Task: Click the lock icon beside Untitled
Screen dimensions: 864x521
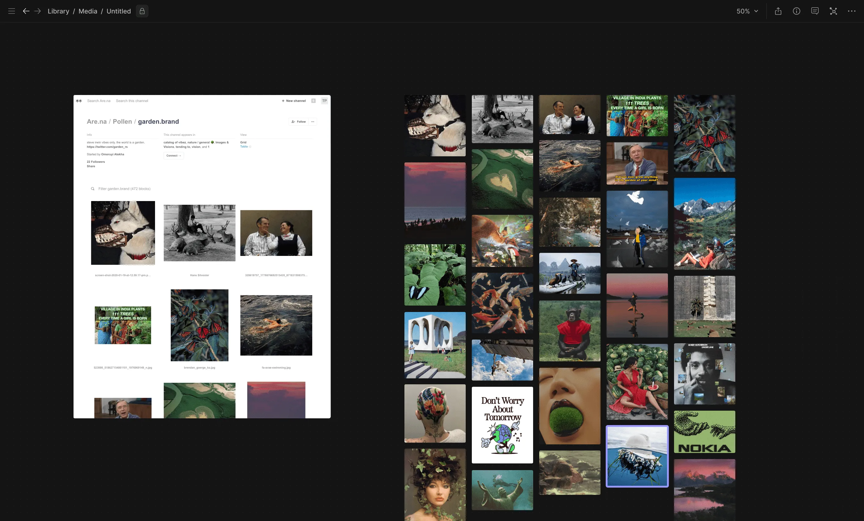Action: 142,11
